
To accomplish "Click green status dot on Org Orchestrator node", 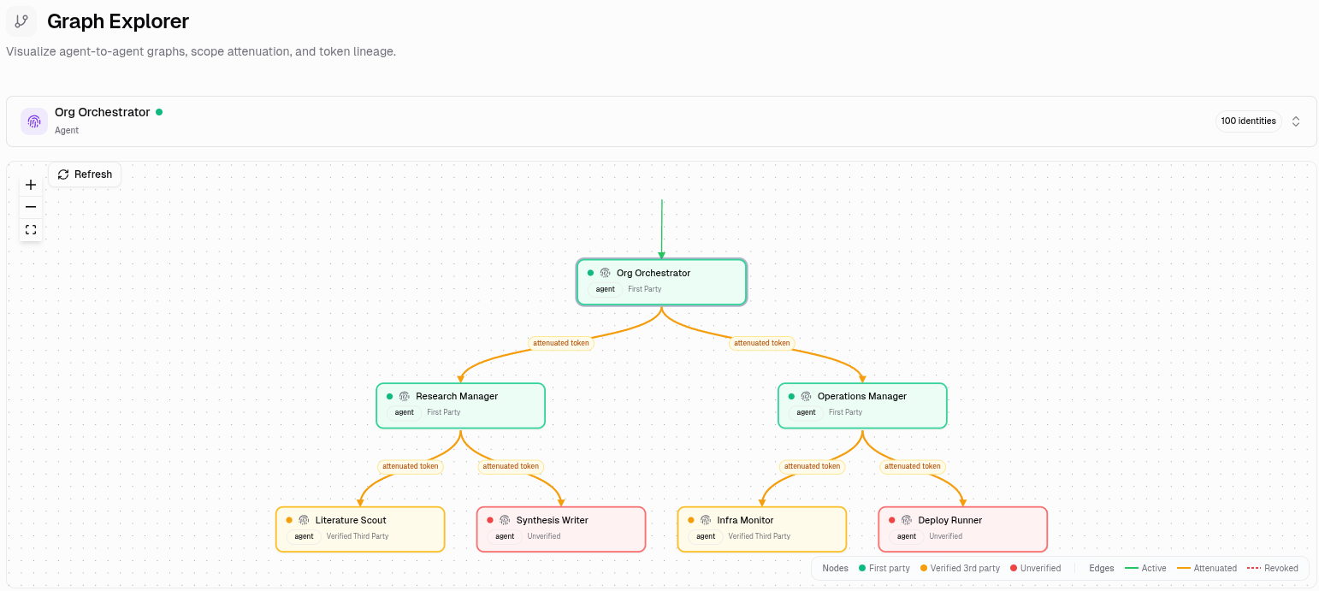I will (590, 273).
